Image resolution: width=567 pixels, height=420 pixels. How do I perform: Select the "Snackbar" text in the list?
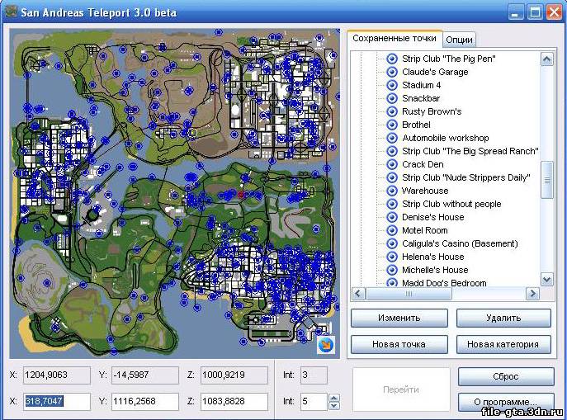click(x=421, y=98)
